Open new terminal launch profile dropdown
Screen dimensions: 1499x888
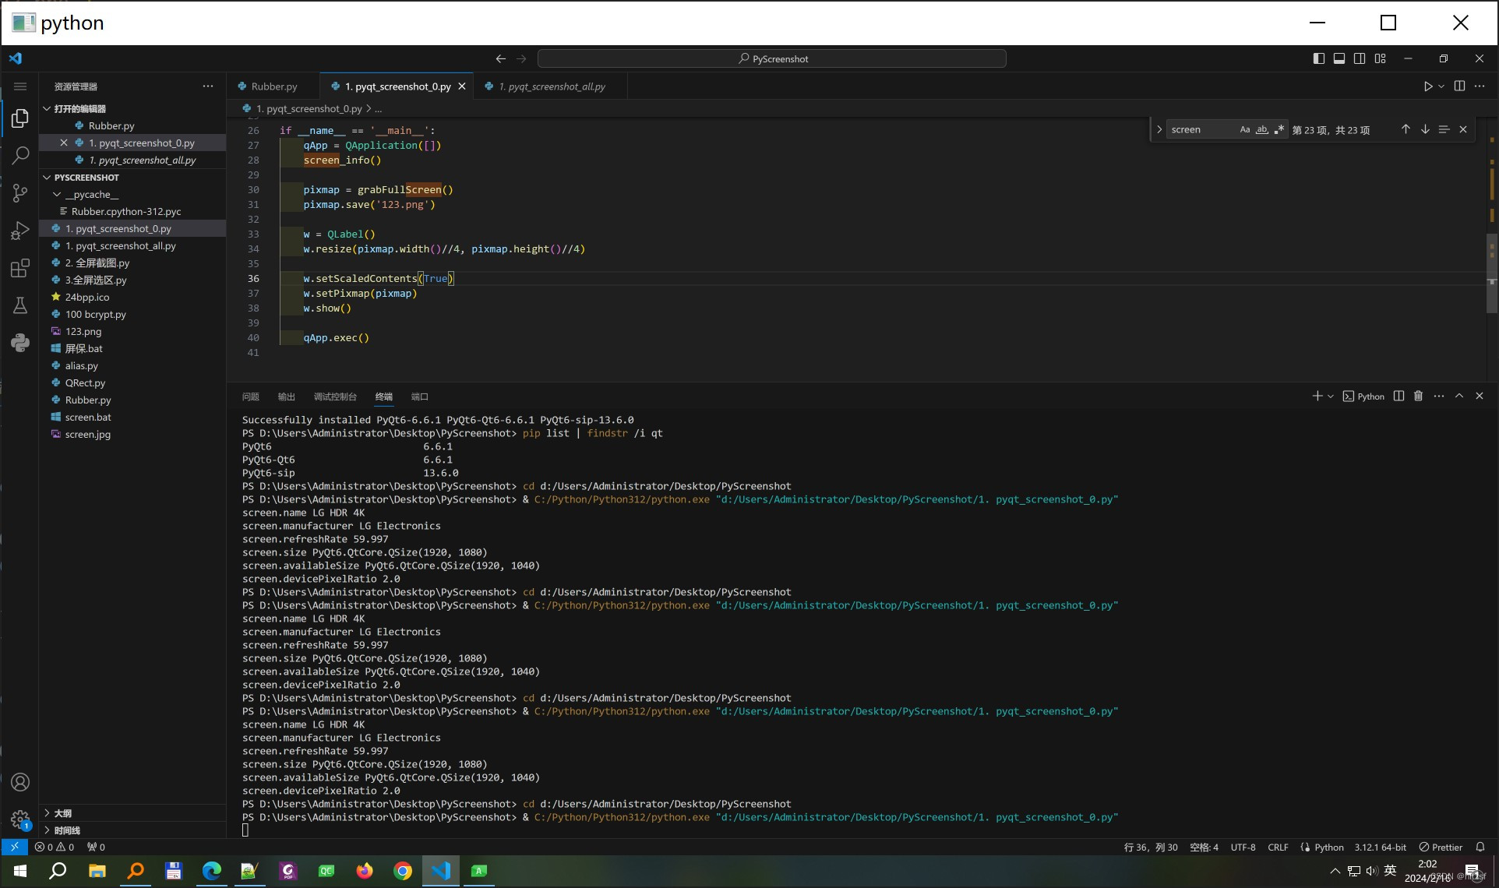[x=1331, y=396]
